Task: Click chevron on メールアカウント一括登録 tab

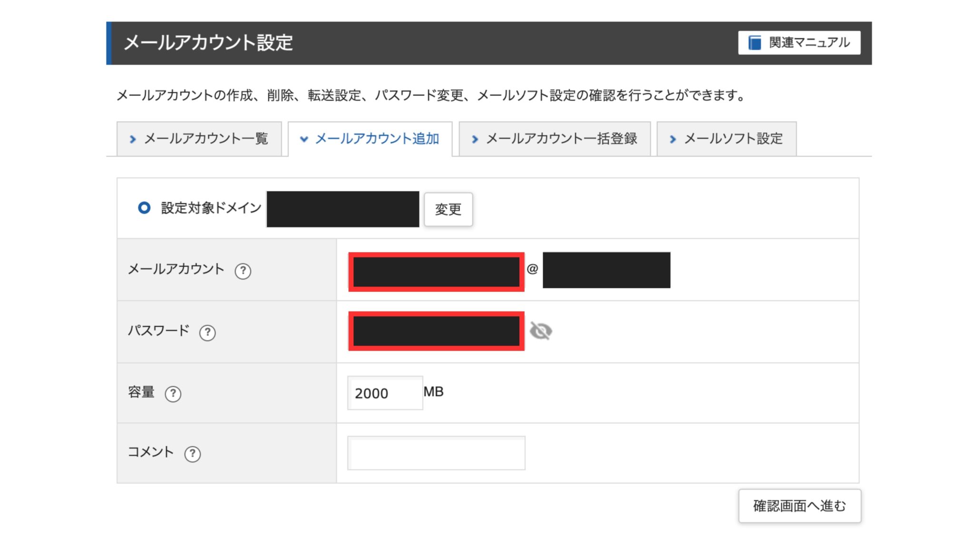Action: pos(475,139)
